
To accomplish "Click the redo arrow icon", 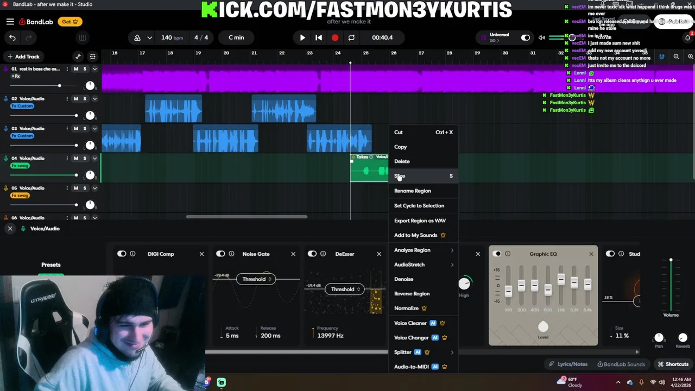I will (x=29, y=37).
